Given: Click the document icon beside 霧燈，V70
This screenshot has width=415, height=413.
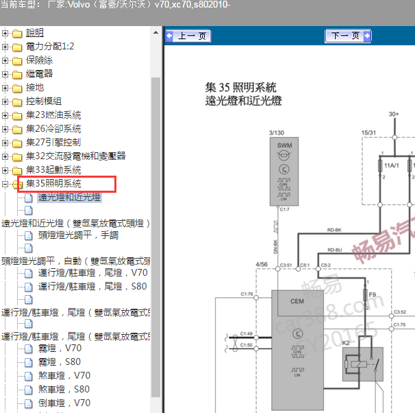Looking at the screenshot, I should [29, 349].
